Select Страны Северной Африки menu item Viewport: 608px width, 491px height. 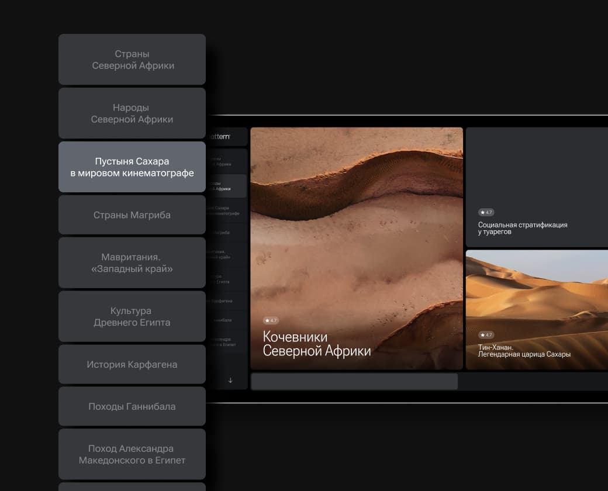coord(132,60)
